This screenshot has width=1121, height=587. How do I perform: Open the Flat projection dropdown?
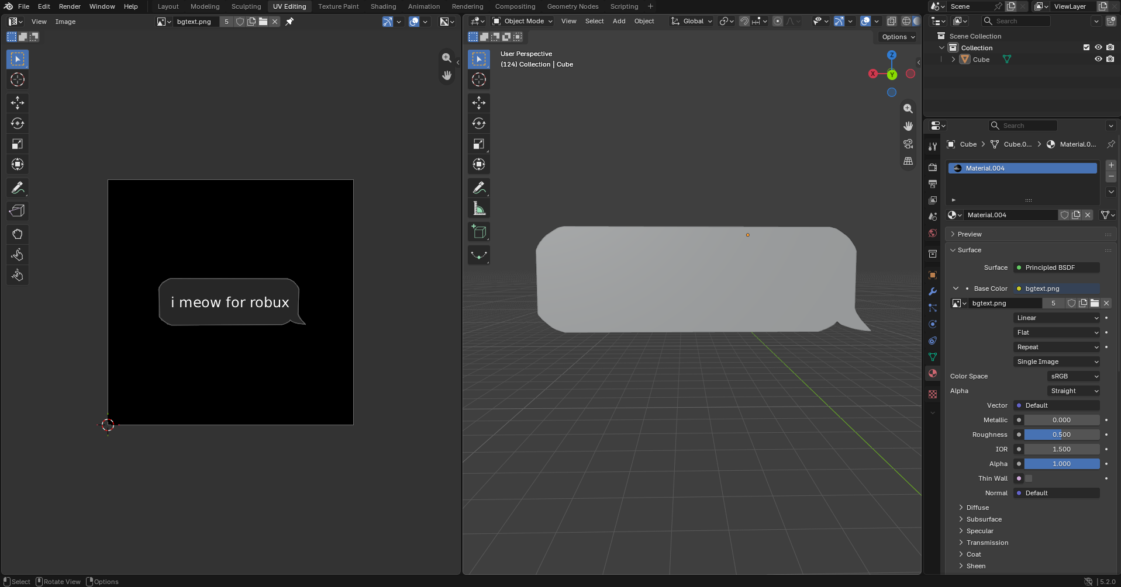[1057, 332]
